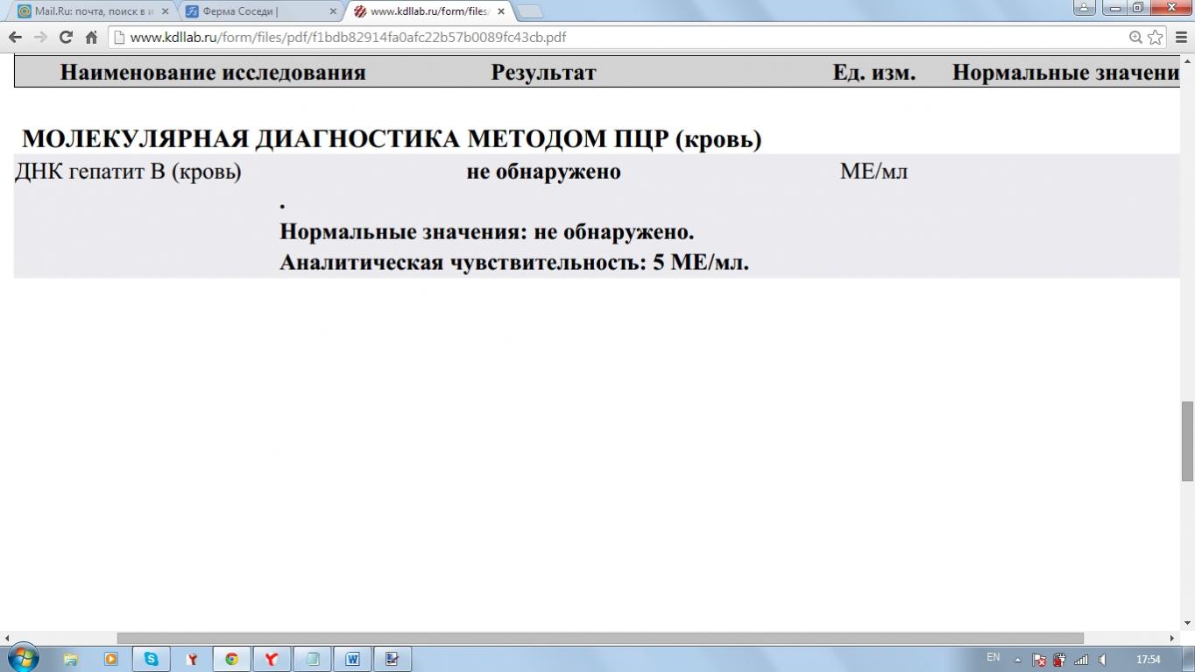Open the zoom indicator in address bar

pos(1135,38)
